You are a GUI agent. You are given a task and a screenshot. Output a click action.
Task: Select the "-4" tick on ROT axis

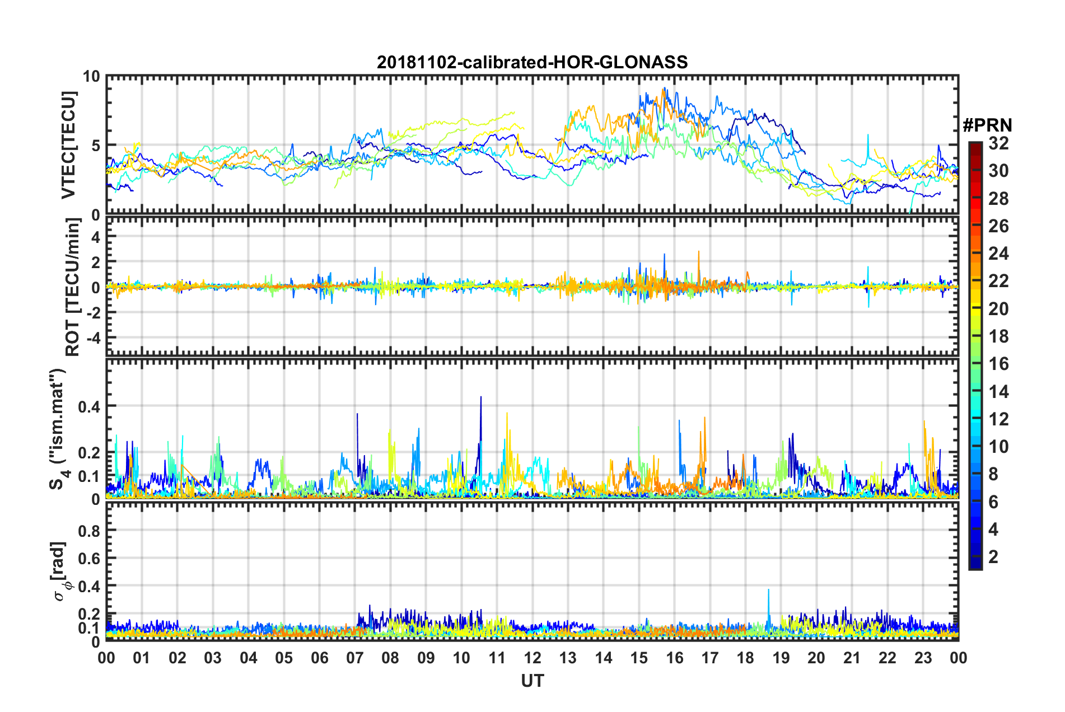click(93, 338)
